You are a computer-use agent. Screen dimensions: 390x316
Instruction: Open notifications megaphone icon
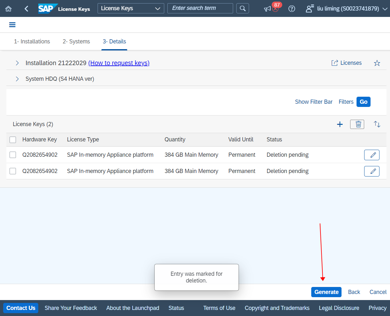pos(268,9)
